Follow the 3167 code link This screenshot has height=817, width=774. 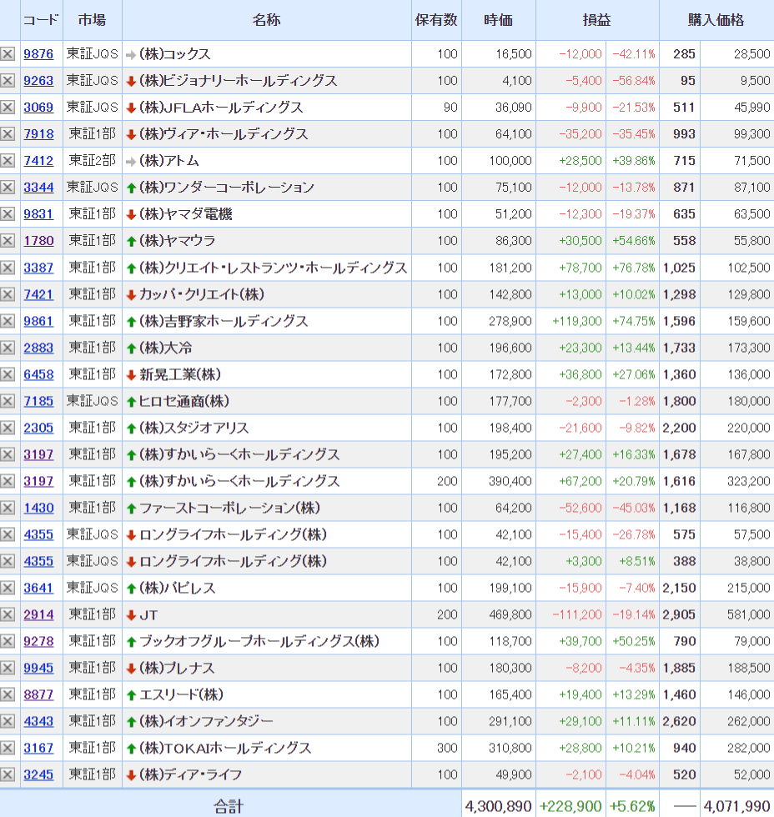coord(38,749)
